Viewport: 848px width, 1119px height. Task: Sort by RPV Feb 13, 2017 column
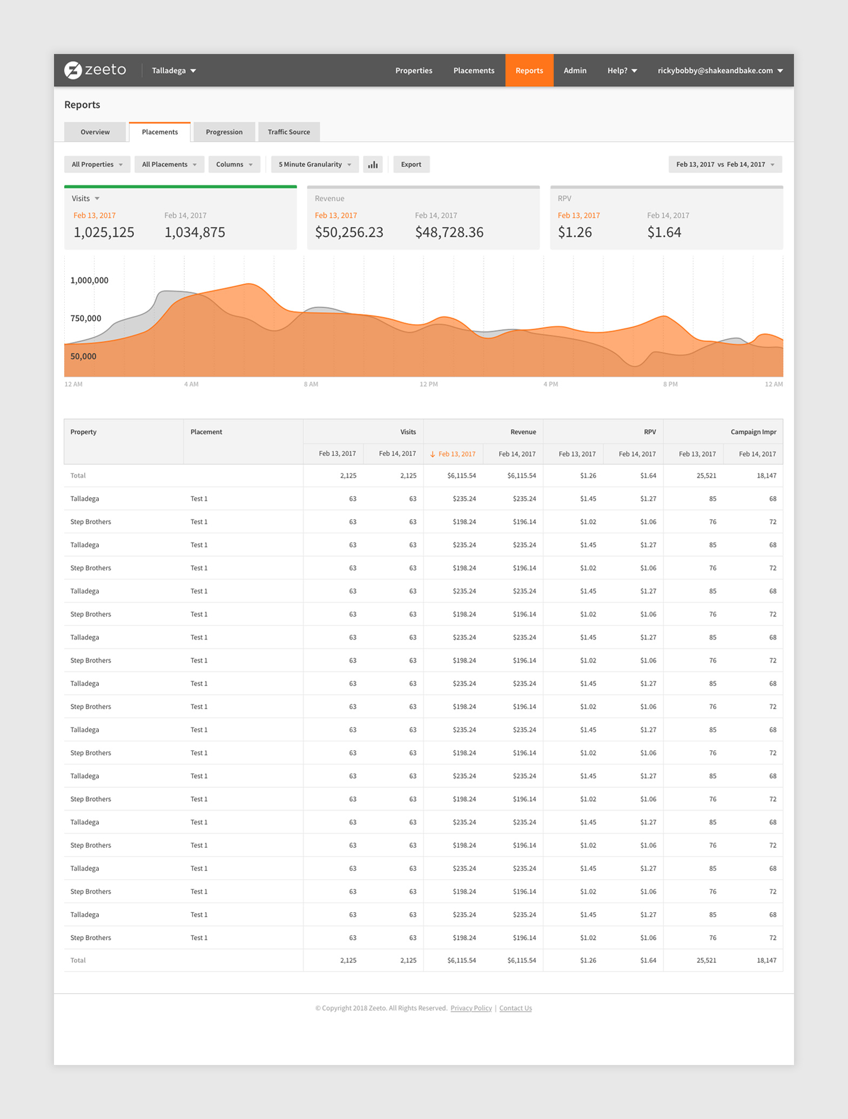tap(573, 454)
